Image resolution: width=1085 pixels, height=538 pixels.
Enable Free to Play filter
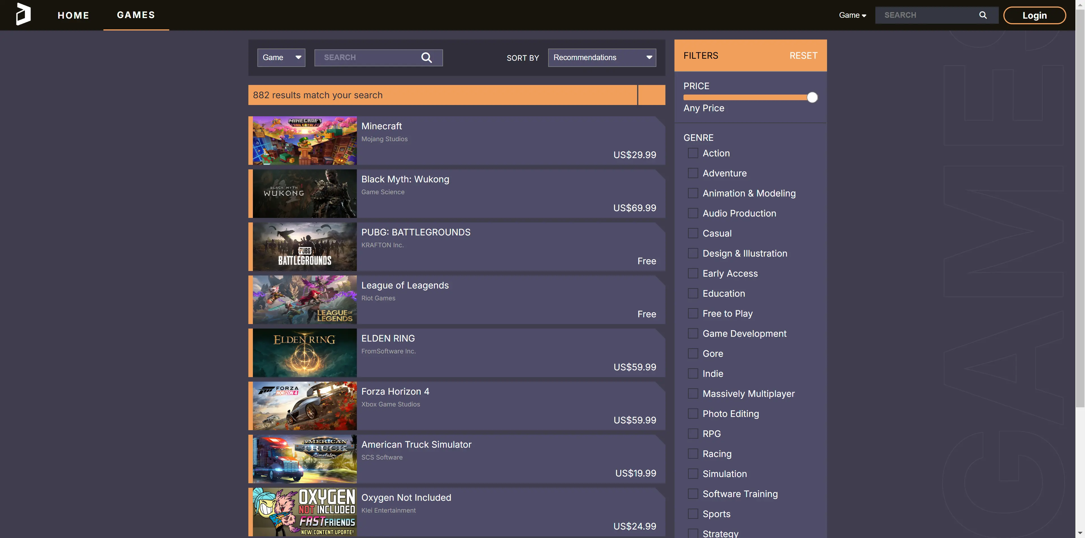[693, 313]
